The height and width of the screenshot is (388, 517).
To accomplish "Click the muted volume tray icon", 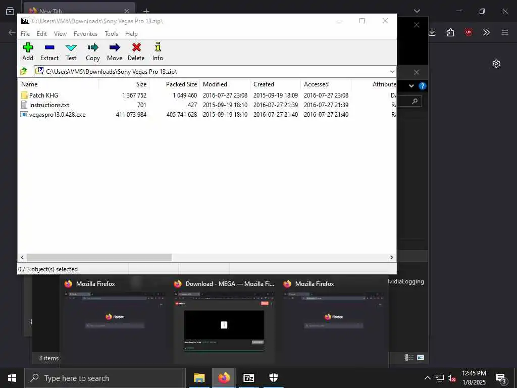I will 451,378.
